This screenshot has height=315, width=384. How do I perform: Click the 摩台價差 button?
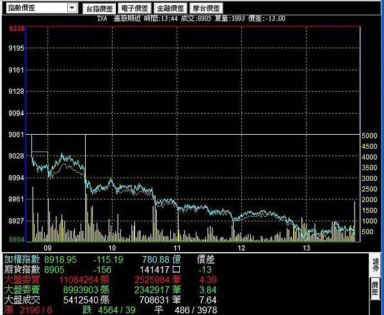pyautogui.click(x=206, y=8)
